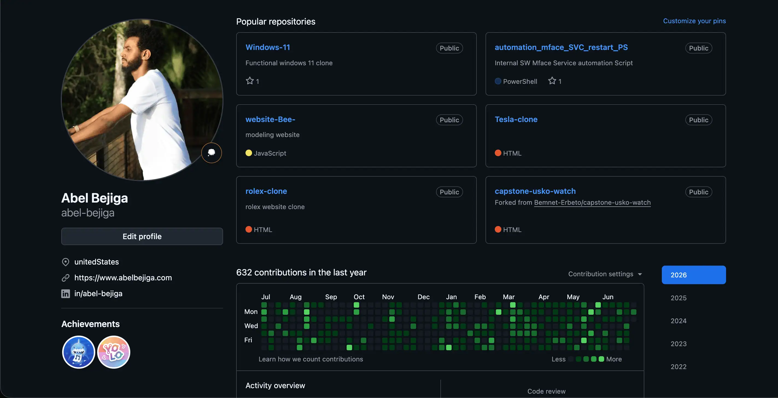Click brightest legend square next to More
The image size is (778, 398).
pyautogui.click(x=601, y=359)
